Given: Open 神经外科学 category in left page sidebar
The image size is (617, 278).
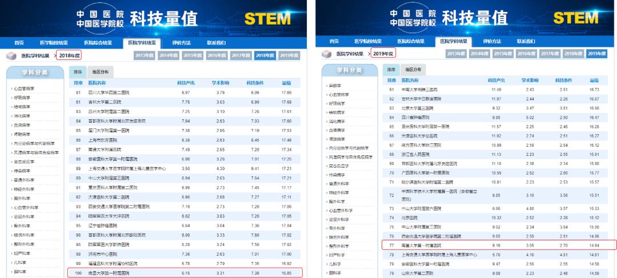Looking at the screenshot, I should pos(24,189).
